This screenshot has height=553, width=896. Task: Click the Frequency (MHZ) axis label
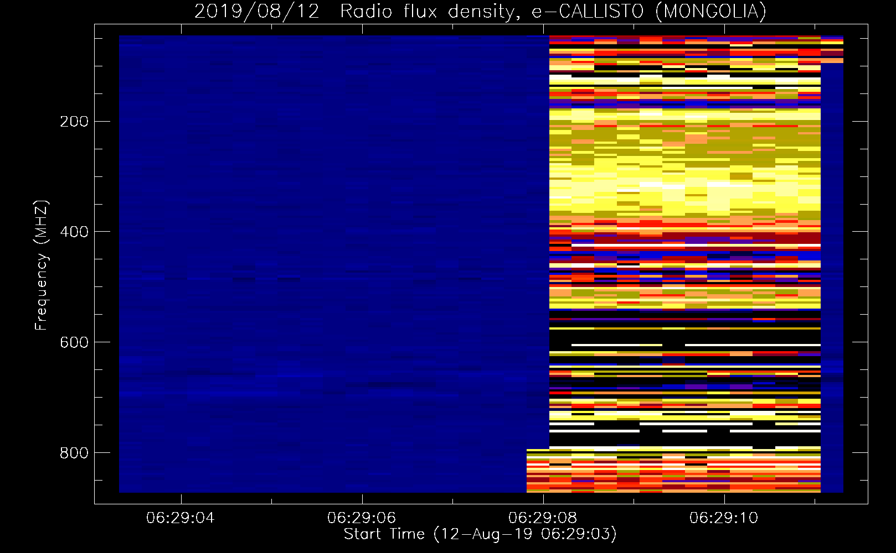[42, 265]
